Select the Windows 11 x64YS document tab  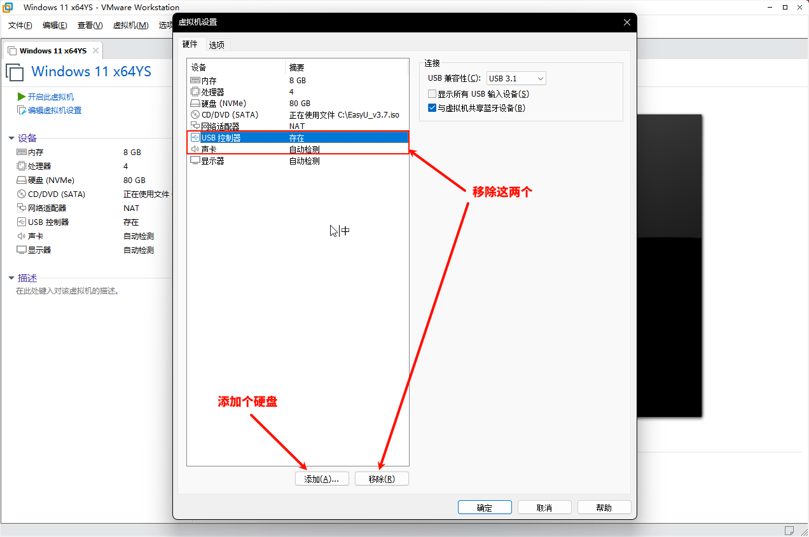click(x=53, y=50)
